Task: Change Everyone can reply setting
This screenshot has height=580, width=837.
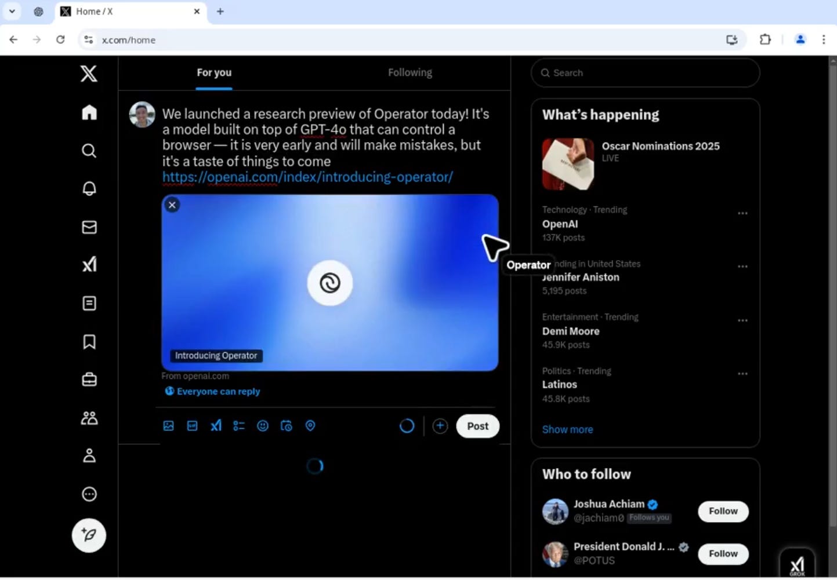Action: click(212, 391)
